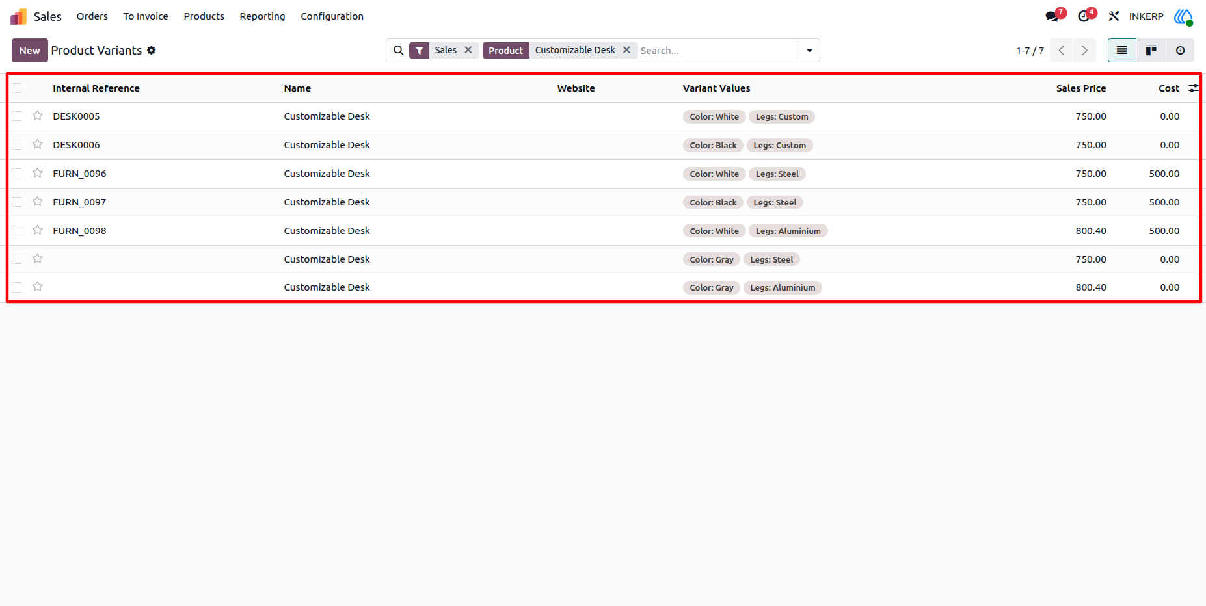Open the Configuration menu
Image resolution: width=1206 pixels, height=606 pixels.
[x=332, y=16]
